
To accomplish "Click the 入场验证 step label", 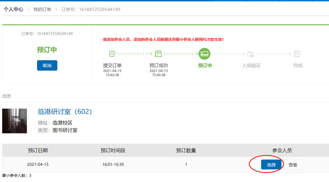I will click(251, 65).
